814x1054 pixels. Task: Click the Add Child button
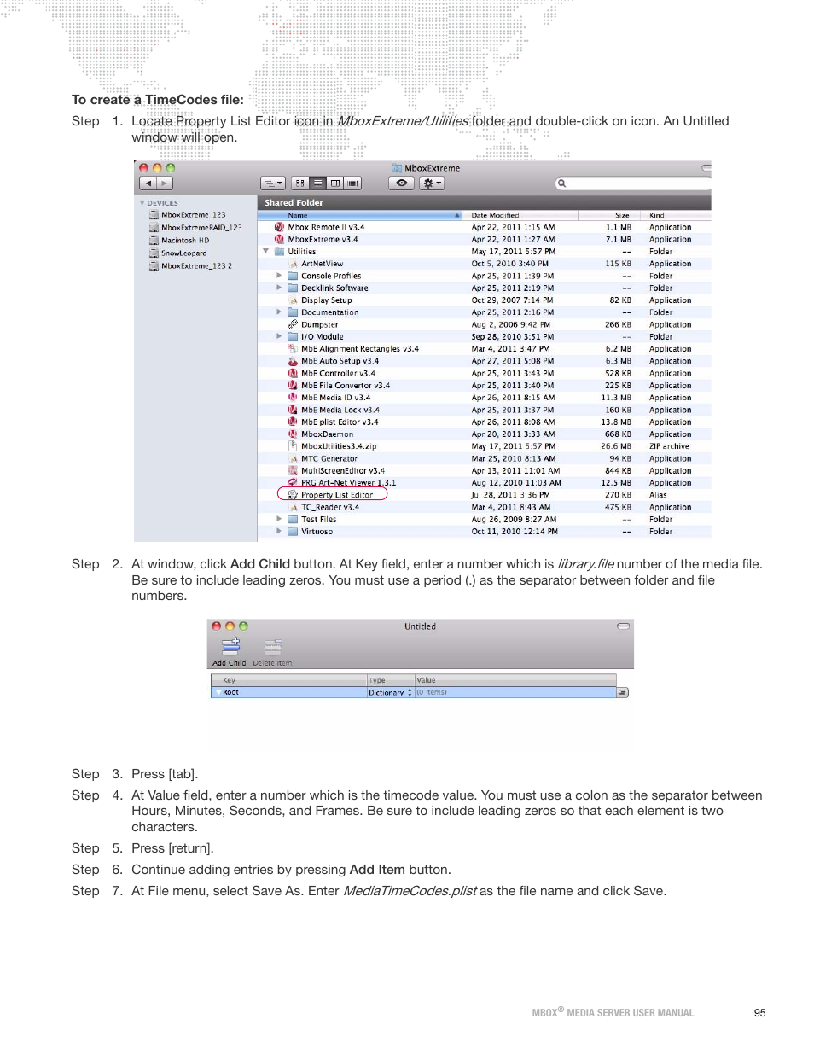230,653
